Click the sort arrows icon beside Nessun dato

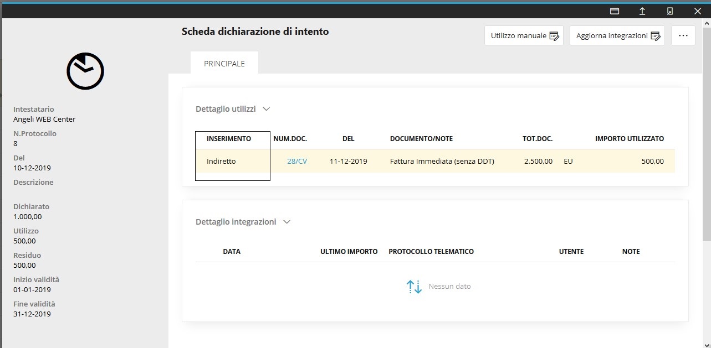point(414,287)
